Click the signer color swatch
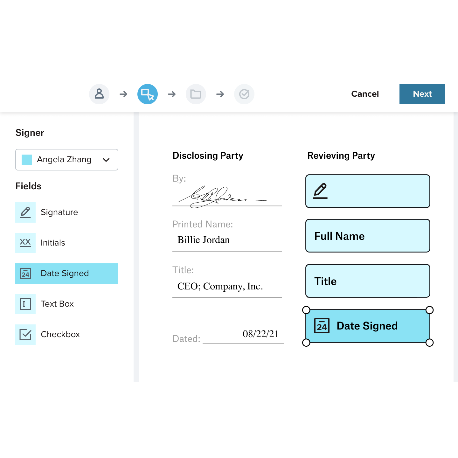 point(27,160)
